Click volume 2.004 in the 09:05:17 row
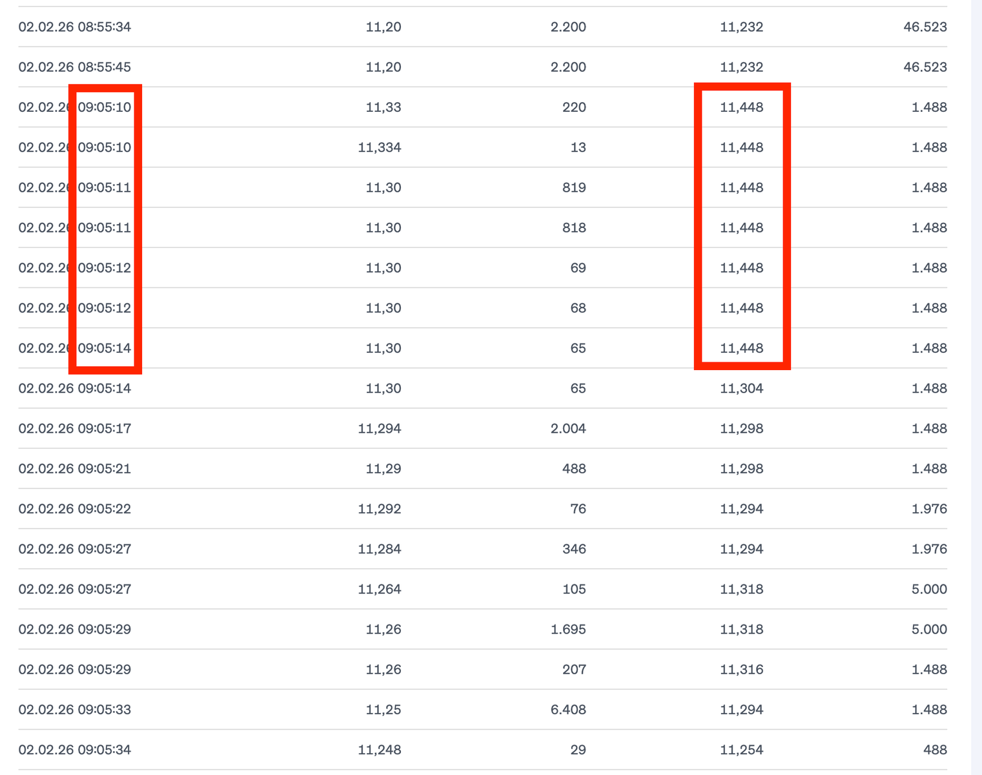This screenshot has width=982, height=775. pos(568,428)
